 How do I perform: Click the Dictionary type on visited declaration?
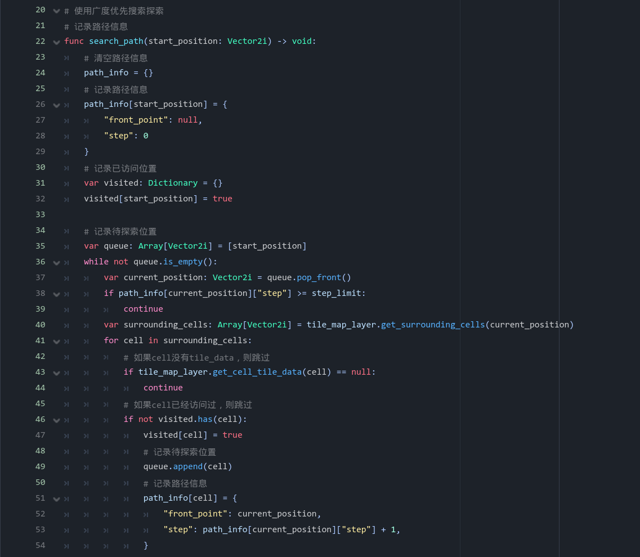tap(173, 183)
